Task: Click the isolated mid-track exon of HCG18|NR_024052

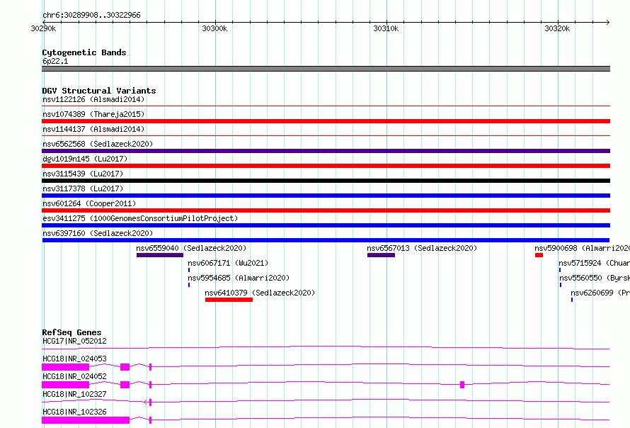Action: (x=462, y=385)
